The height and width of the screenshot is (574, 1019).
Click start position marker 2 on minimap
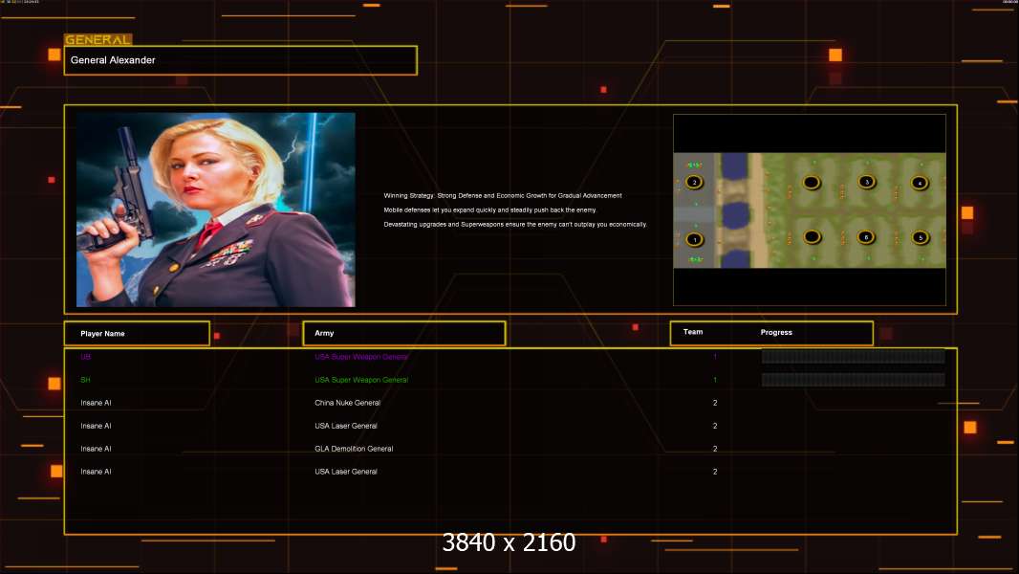[x=694, y=182]
